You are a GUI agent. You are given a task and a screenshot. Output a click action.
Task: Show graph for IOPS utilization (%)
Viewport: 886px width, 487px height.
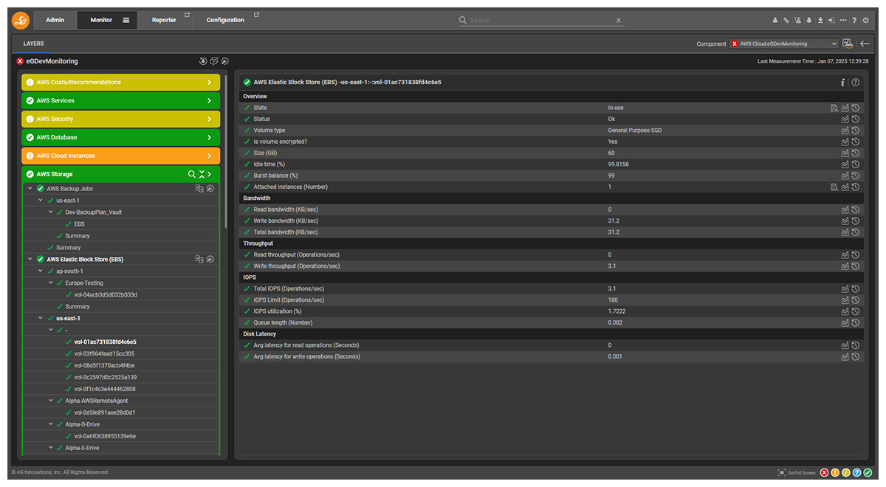coord(845,312)
